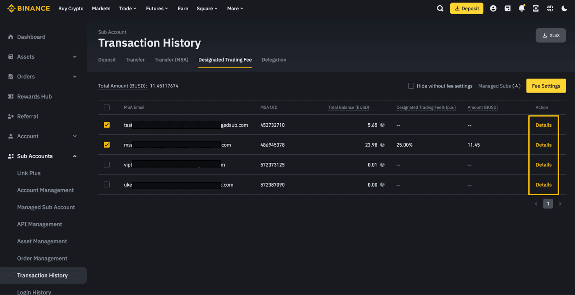
Task: Enable Hide without fee settings checkbox
Action: click(x=411, y=86)
